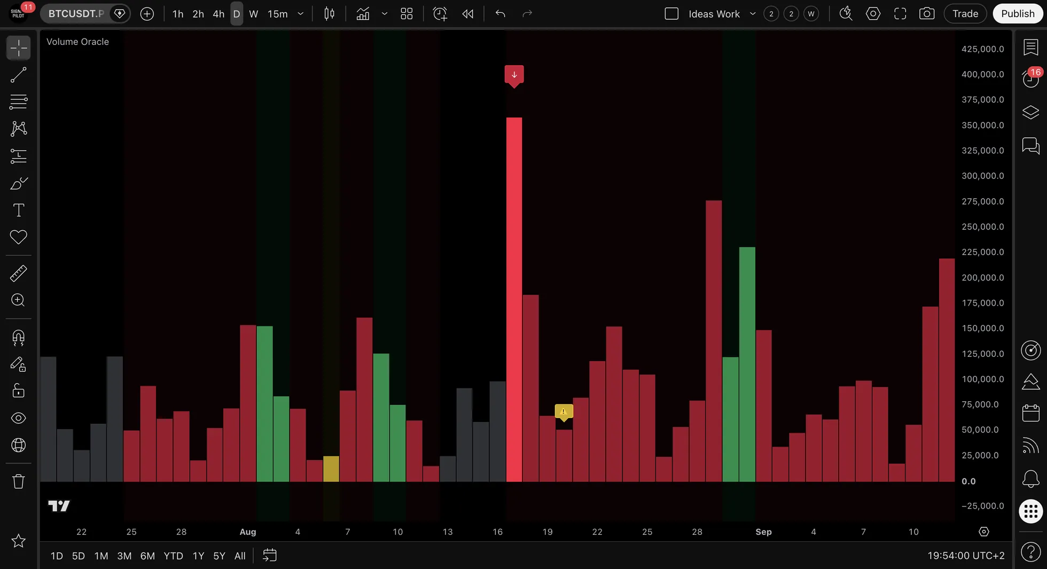This screenshot has width=1047, height=569.
Task: Open the watchlist panel
Action: click(1030, 47)
